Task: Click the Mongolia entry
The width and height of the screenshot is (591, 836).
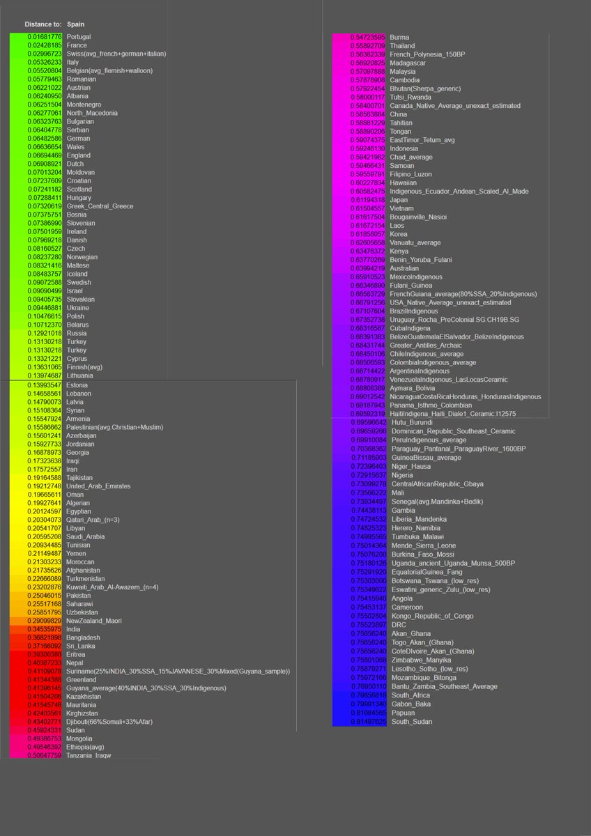Action: click(81, 739)
